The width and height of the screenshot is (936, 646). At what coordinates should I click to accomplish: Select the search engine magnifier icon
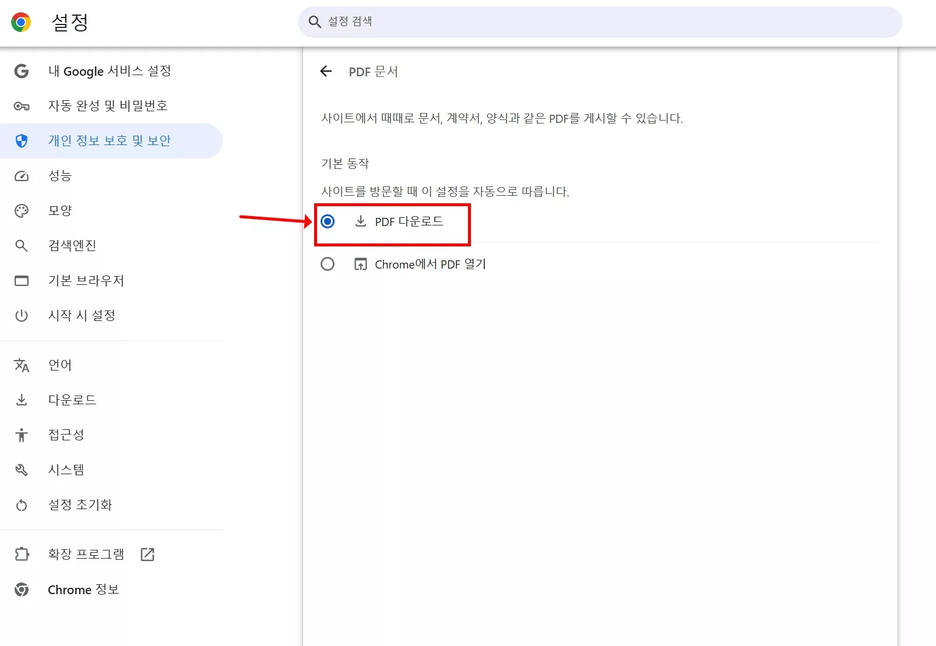pos(22,245)
